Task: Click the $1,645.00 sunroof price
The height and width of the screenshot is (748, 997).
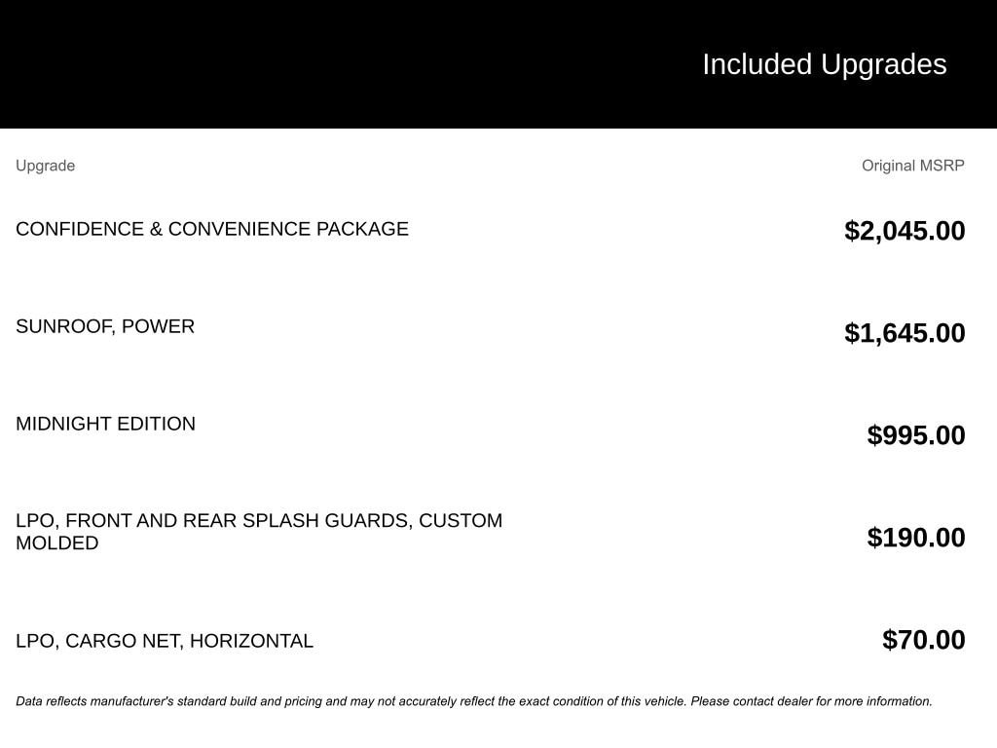Action: tap(905, 333)
